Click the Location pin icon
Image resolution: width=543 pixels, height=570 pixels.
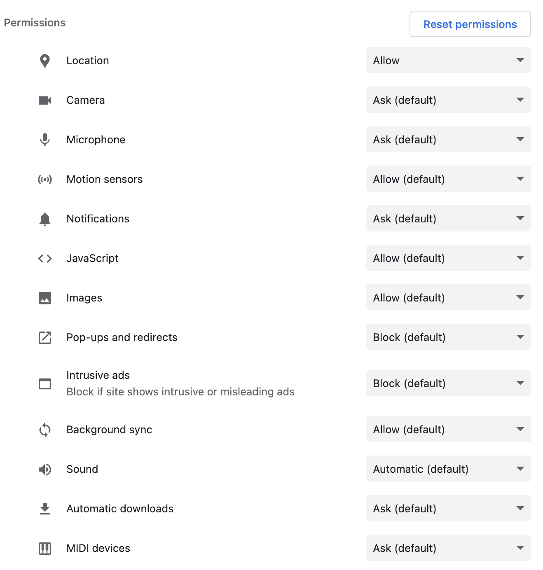(45, 61)
